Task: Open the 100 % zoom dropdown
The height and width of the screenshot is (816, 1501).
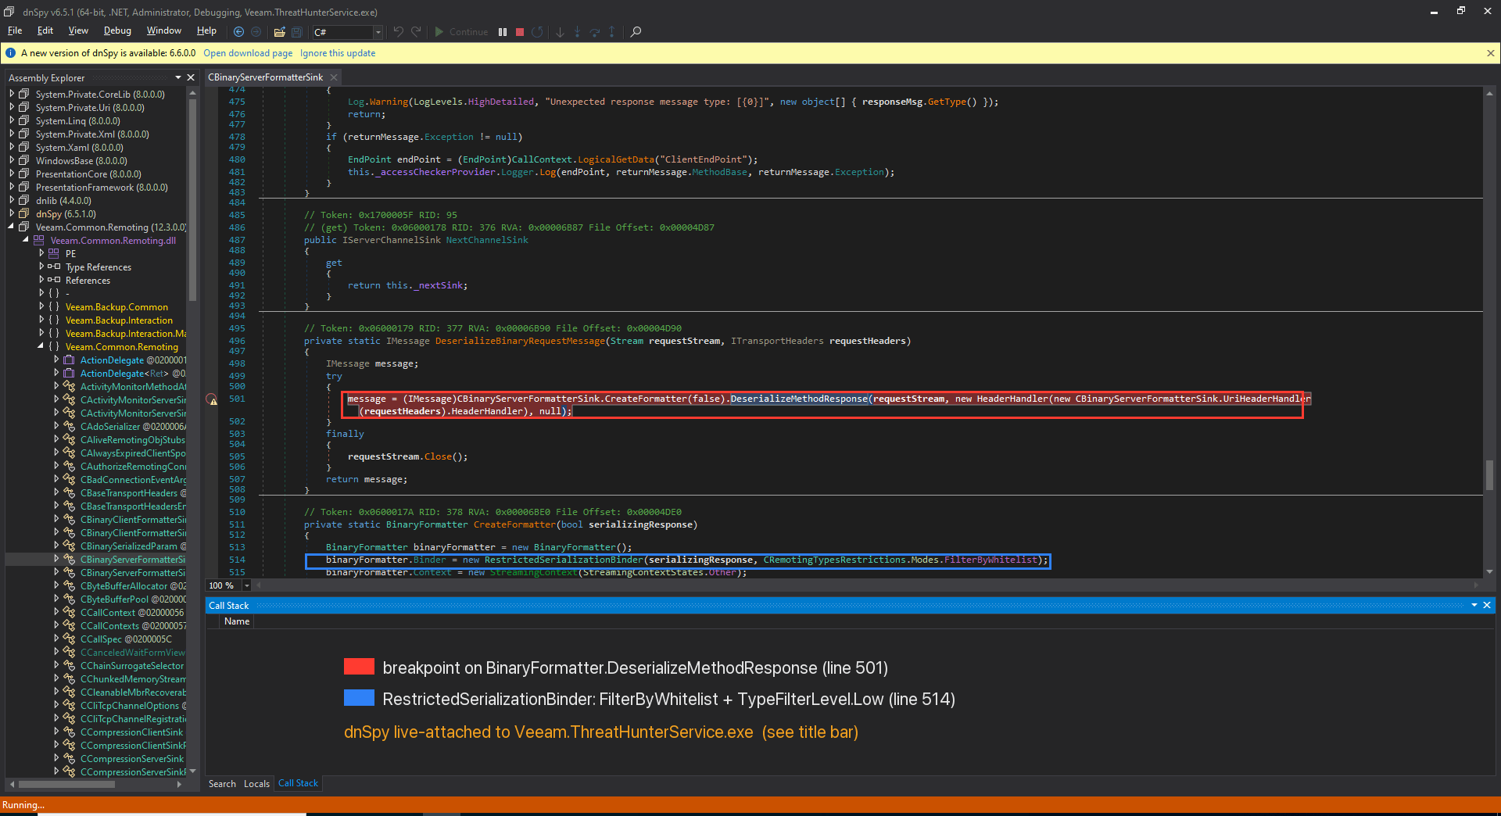Action: pyautogui.click(x=247, y=585)
